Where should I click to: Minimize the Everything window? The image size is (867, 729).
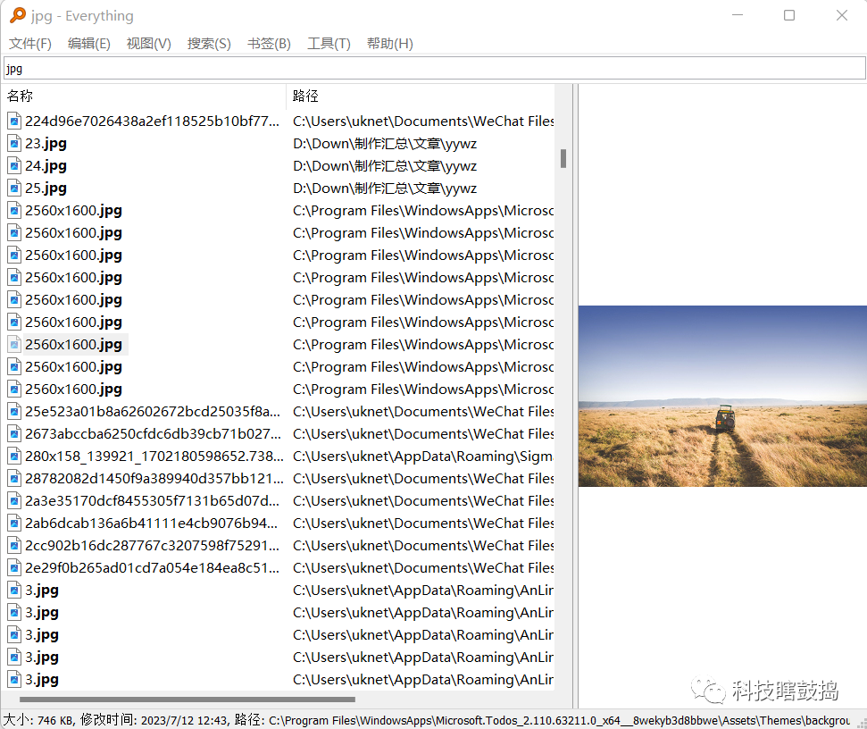(737, 15)
